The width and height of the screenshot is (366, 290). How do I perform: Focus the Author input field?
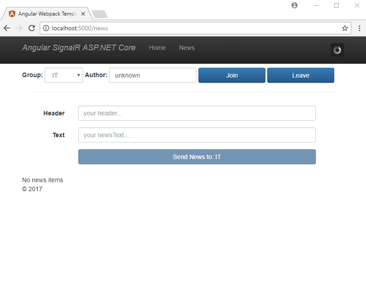click(152, 75)
